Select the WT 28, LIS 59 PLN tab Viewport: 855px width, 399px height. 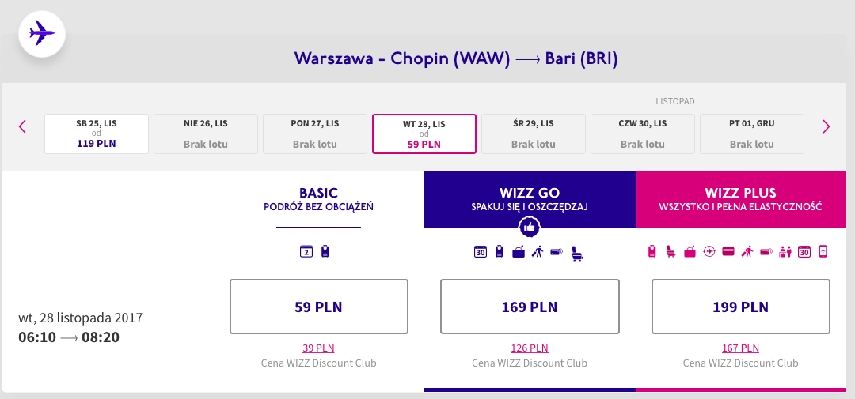tap(424, 134)
